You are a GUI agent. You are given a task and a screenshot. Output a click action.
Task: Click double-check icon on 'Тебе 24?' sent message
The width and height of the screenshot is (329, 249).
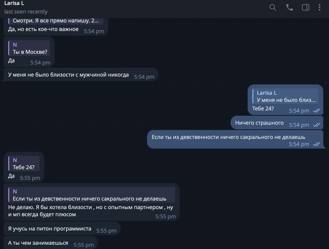[317, 111]
